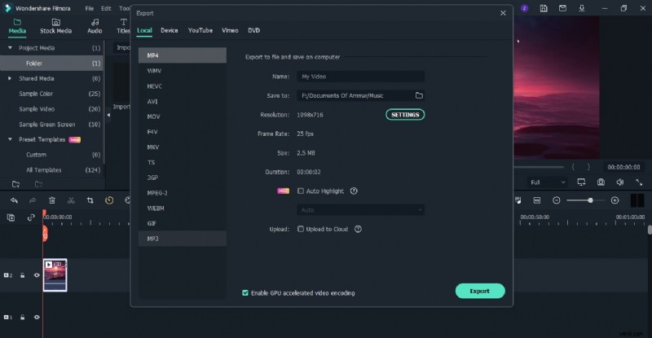This screenshot has width=652, height=338.
Task: Click the timeline zoom in plus icon
Action: pos(615,200)
